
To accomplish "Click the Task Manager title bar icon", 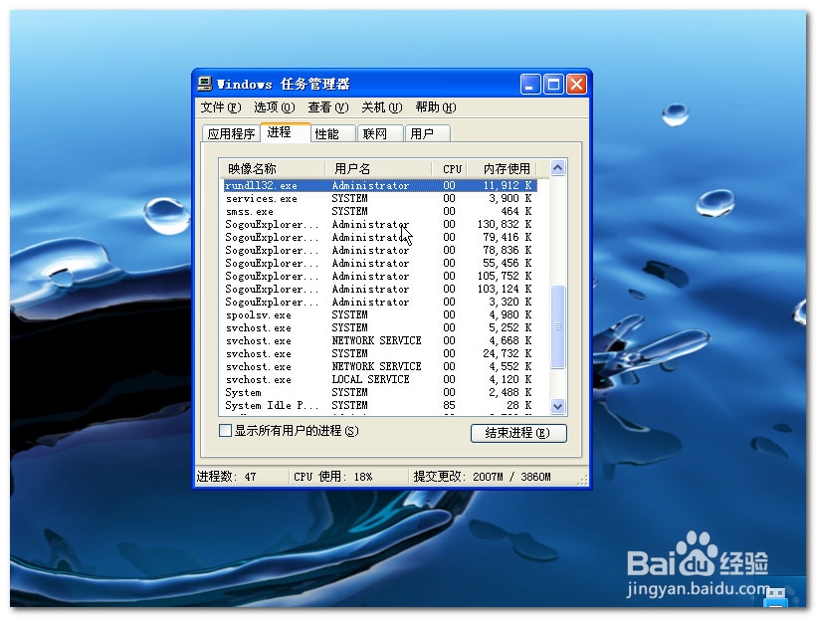I will click(204, 84).
